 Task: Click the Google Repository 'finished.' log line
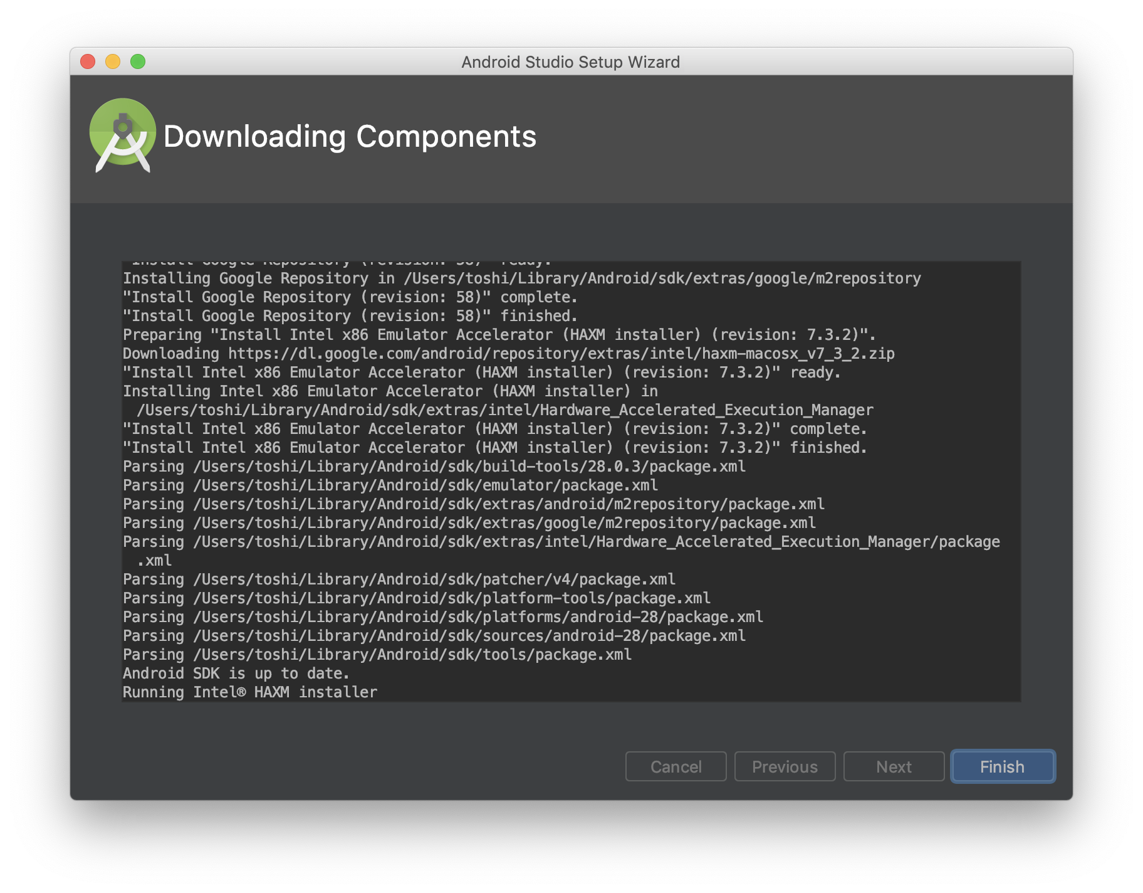(350, 316)
